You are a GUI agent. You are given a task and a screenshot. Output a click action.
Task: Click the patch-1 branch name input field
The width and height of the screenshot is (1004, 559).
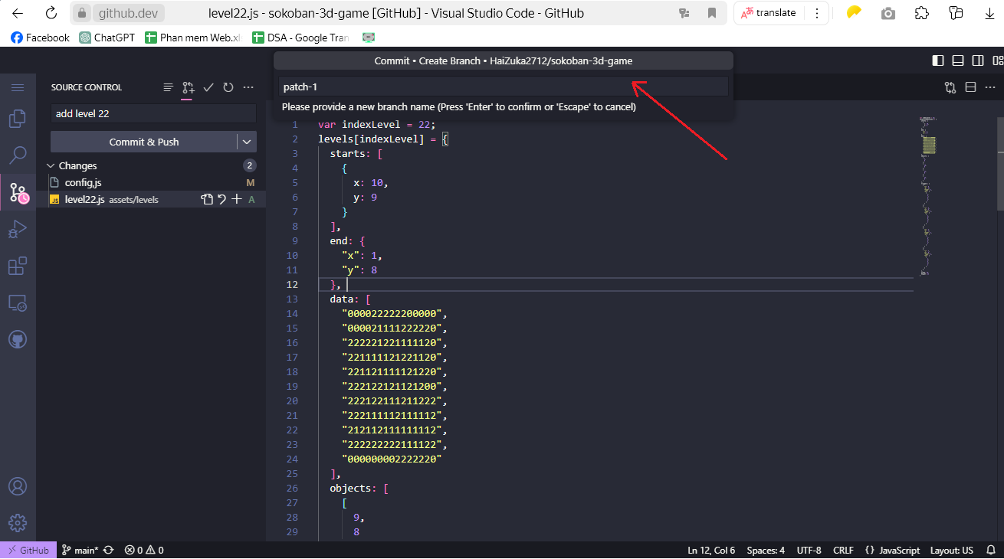503,87
